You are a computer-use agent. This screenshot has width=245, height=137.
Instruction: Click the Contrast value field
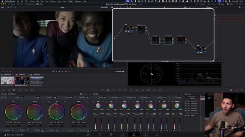[x=54, y=97]
